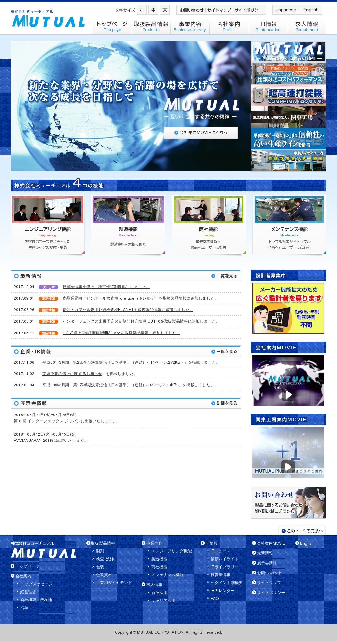Select the 信頼性の高い生産ライン banner
The height and width of the screenshot is (641, 337).
click(x=289, y=139)
